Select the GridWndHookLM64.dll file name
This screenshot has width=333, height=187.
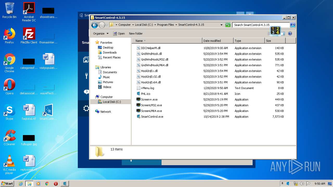coord(155,65)
